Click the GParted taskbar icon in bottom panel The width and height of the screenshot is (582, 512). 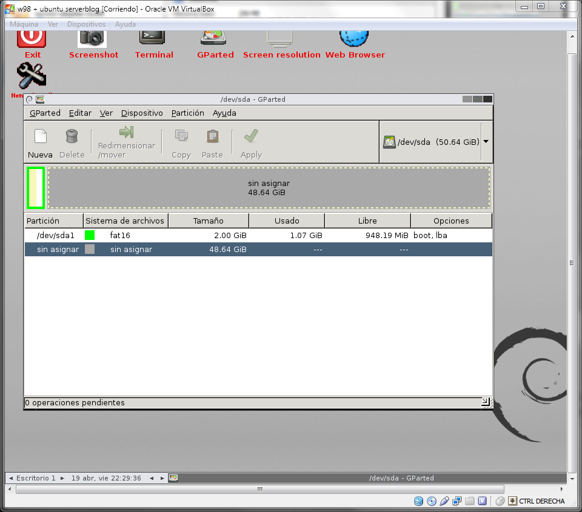pyautogui.click(x=173, y=478)
